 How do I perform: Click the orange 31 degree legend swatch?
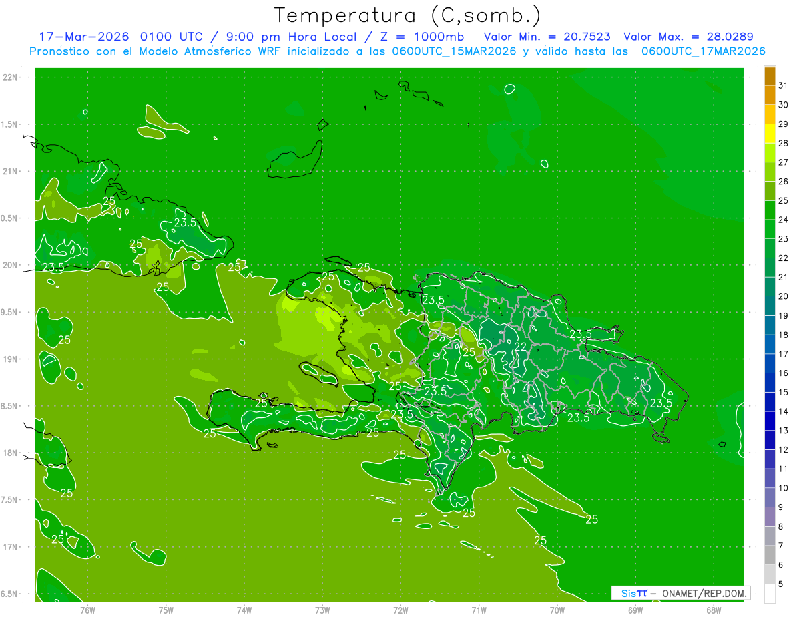(770, 77)
